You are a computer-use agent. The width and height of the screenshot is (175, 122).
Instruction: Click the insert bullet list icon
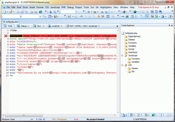(x=136, y=17)
